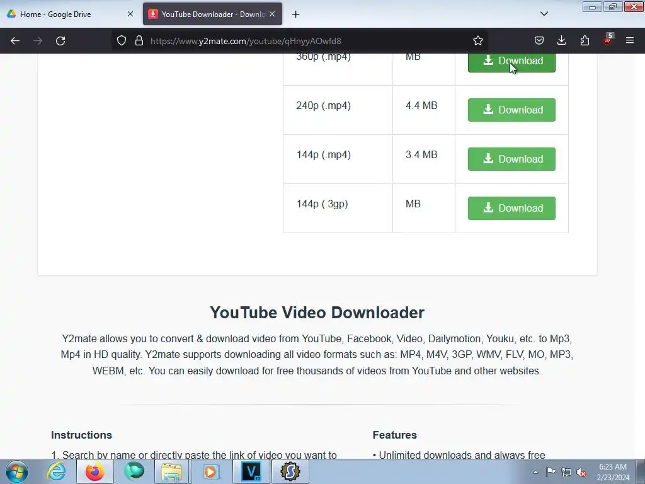Click the Firefox taskbar icon
Viewport: 645px width, 484px height.
(x=94, y=471)
